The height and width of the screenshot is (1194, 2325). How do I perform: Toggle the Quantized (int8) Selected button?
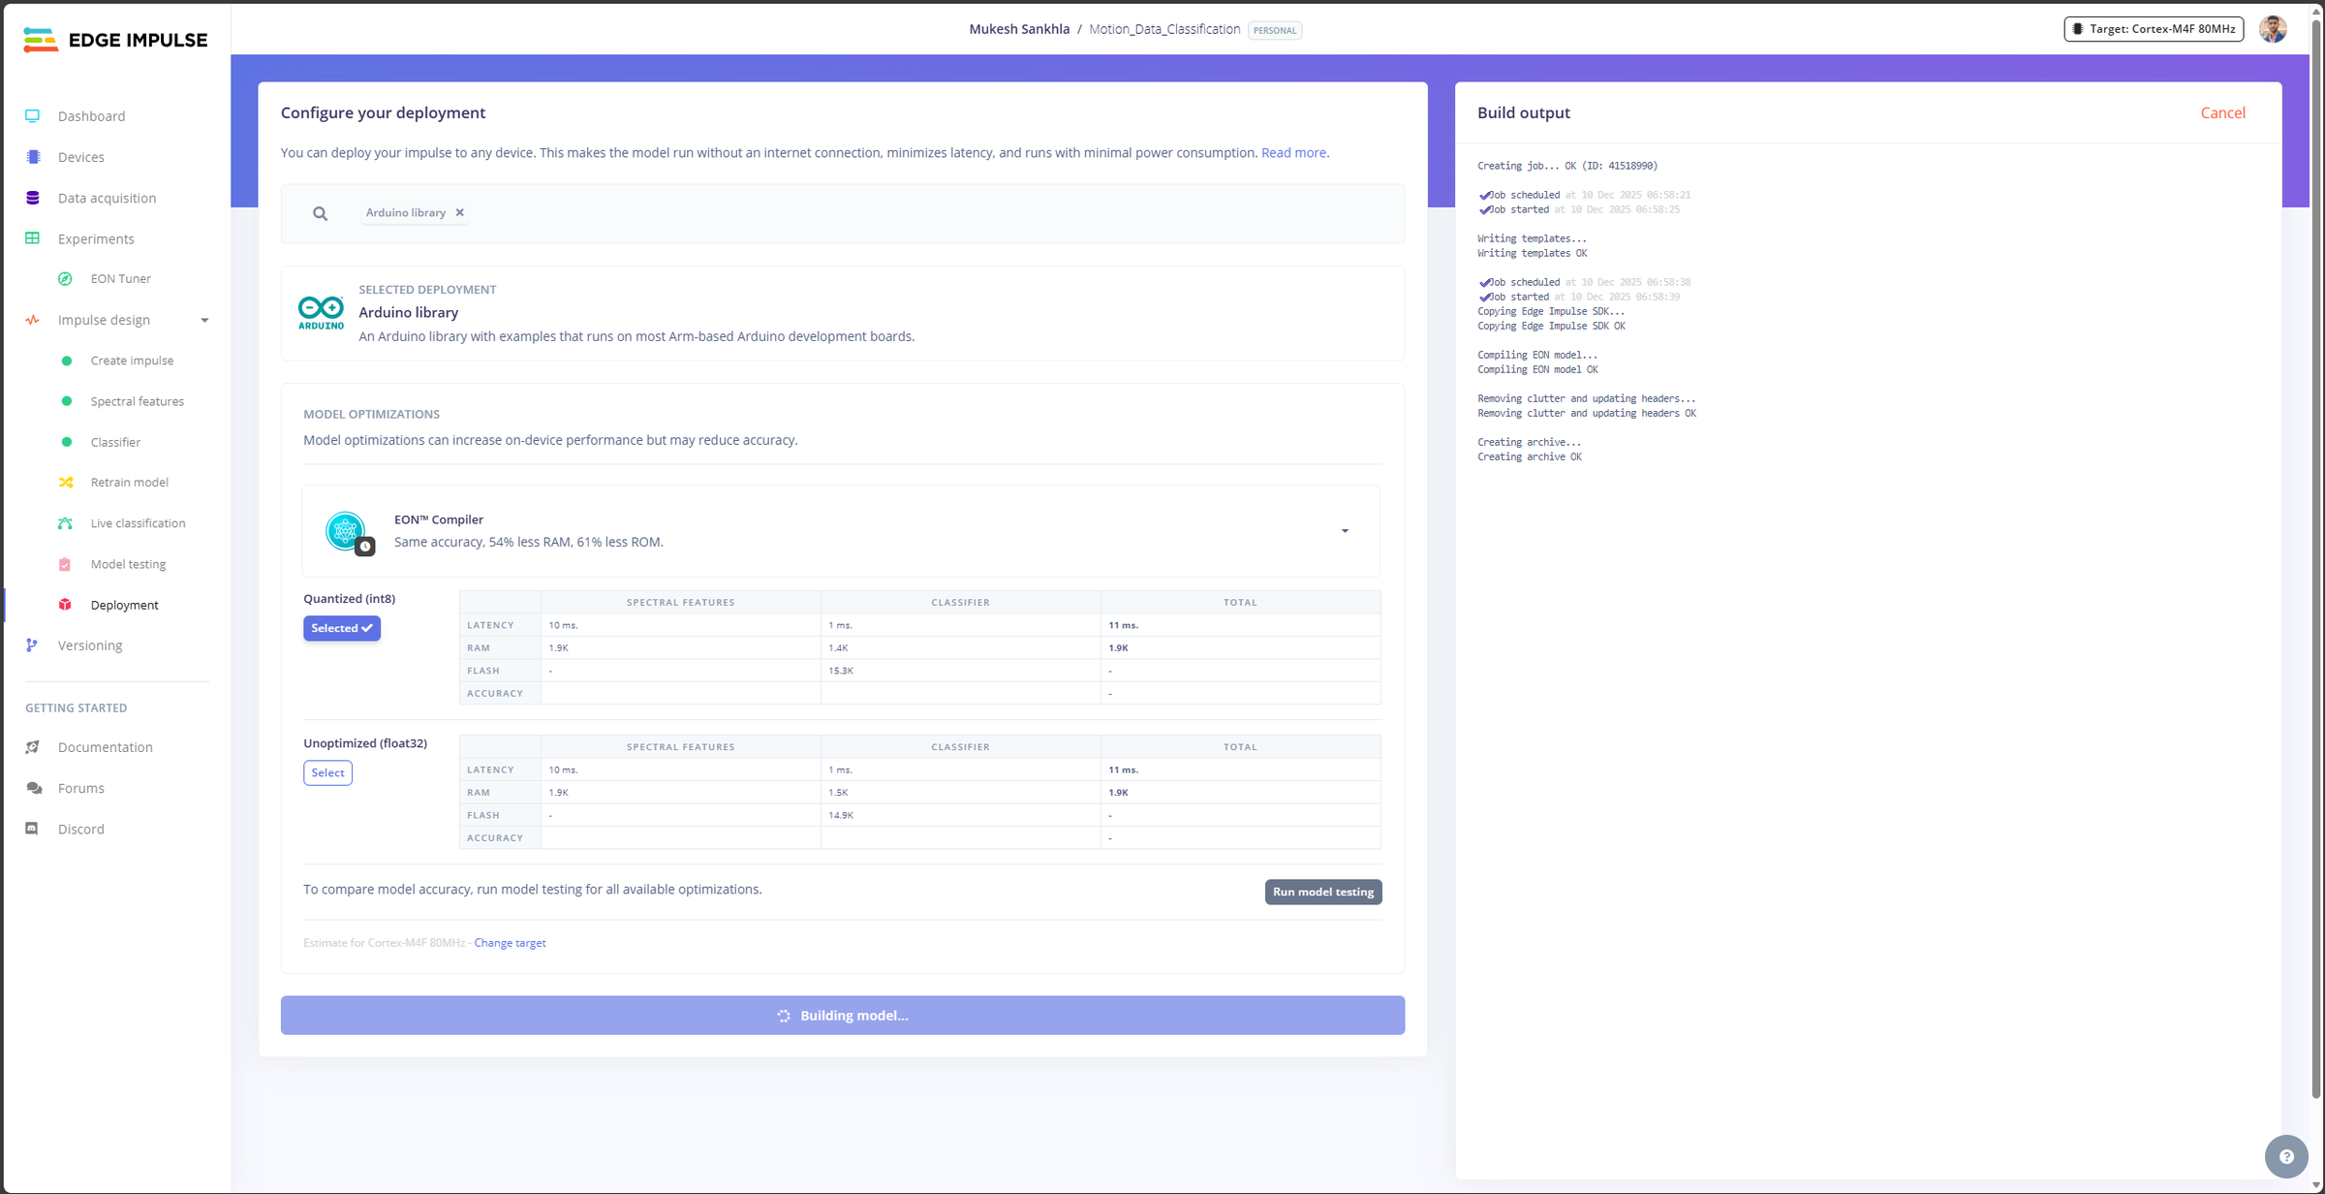[x=342, y=628]
